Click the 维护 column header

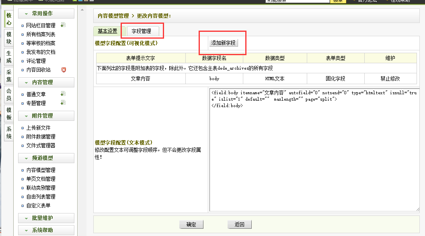click(390, 58)
